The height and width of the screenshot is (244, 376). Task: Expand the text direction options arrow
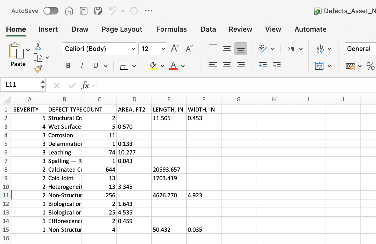(x=301, y=49)
